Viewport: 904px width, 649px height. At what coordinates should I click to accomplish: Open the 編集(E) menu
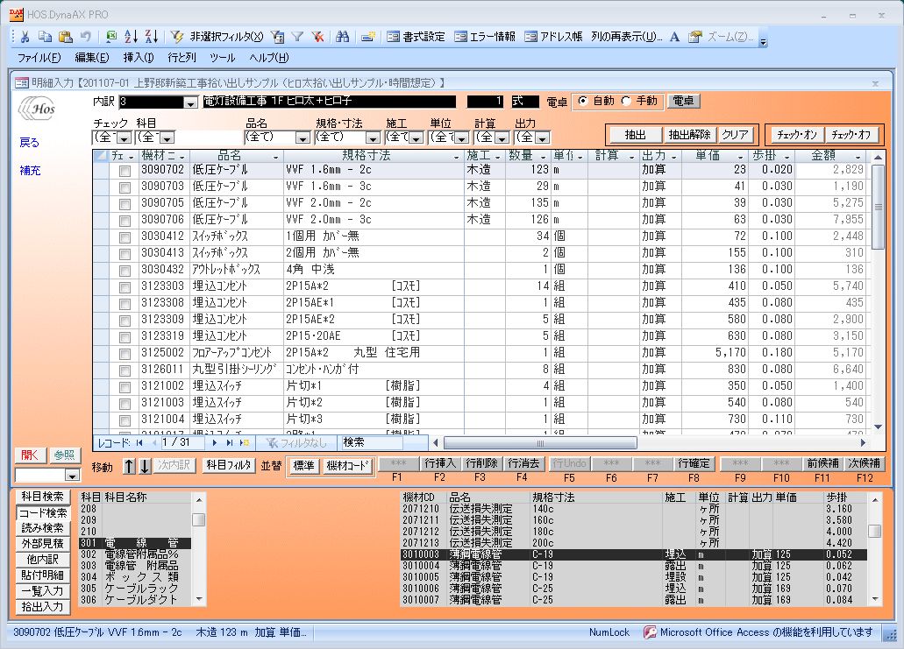tap(92, 58)
